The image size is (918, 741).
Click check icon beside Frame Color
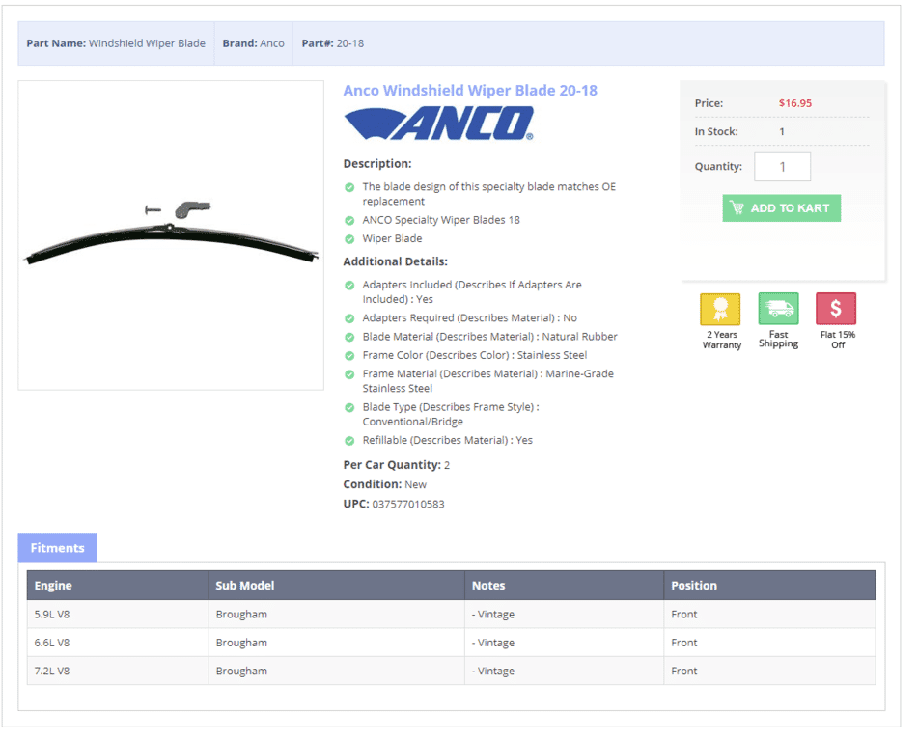click(x=349, y=356)
